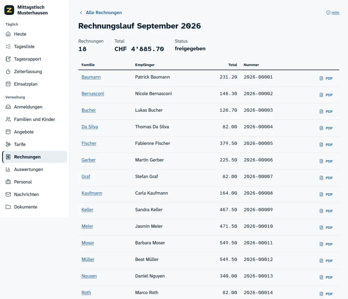
Task: Click the Nummer column header
Action: click(x=251, y=65)
